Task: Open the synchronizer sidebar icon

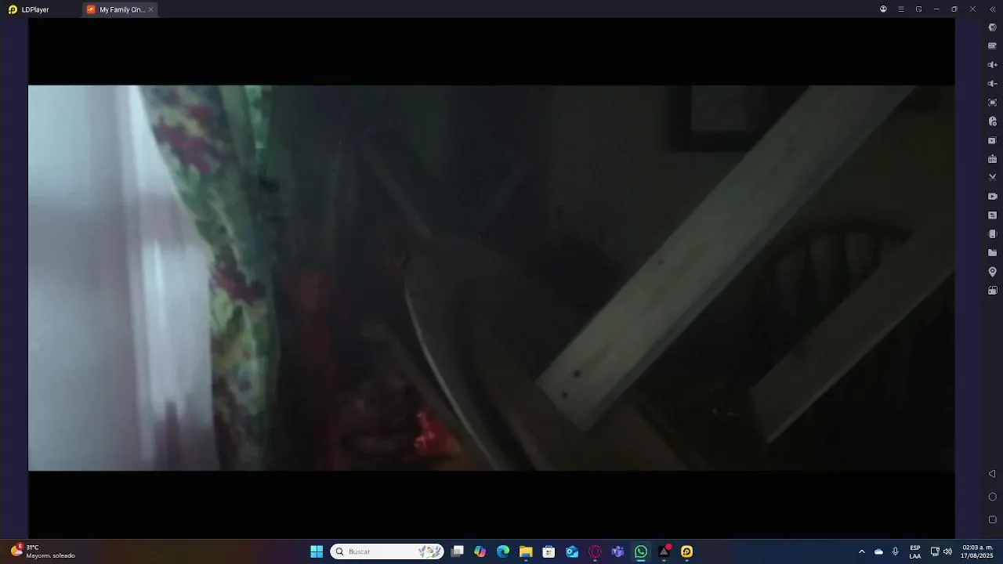Action: pyautogui.click(x=992, y=215)
